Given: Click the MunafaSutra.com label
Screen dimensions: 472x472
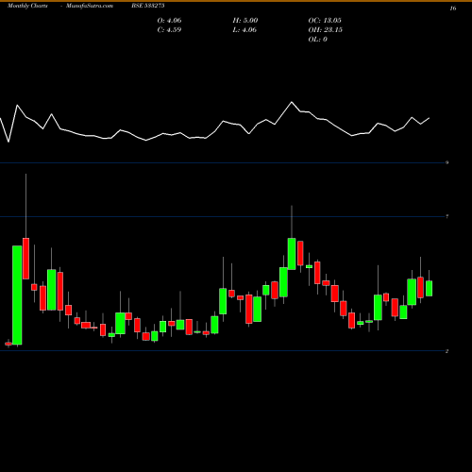Looking at the screenshot, I should [x=90, y=6].
